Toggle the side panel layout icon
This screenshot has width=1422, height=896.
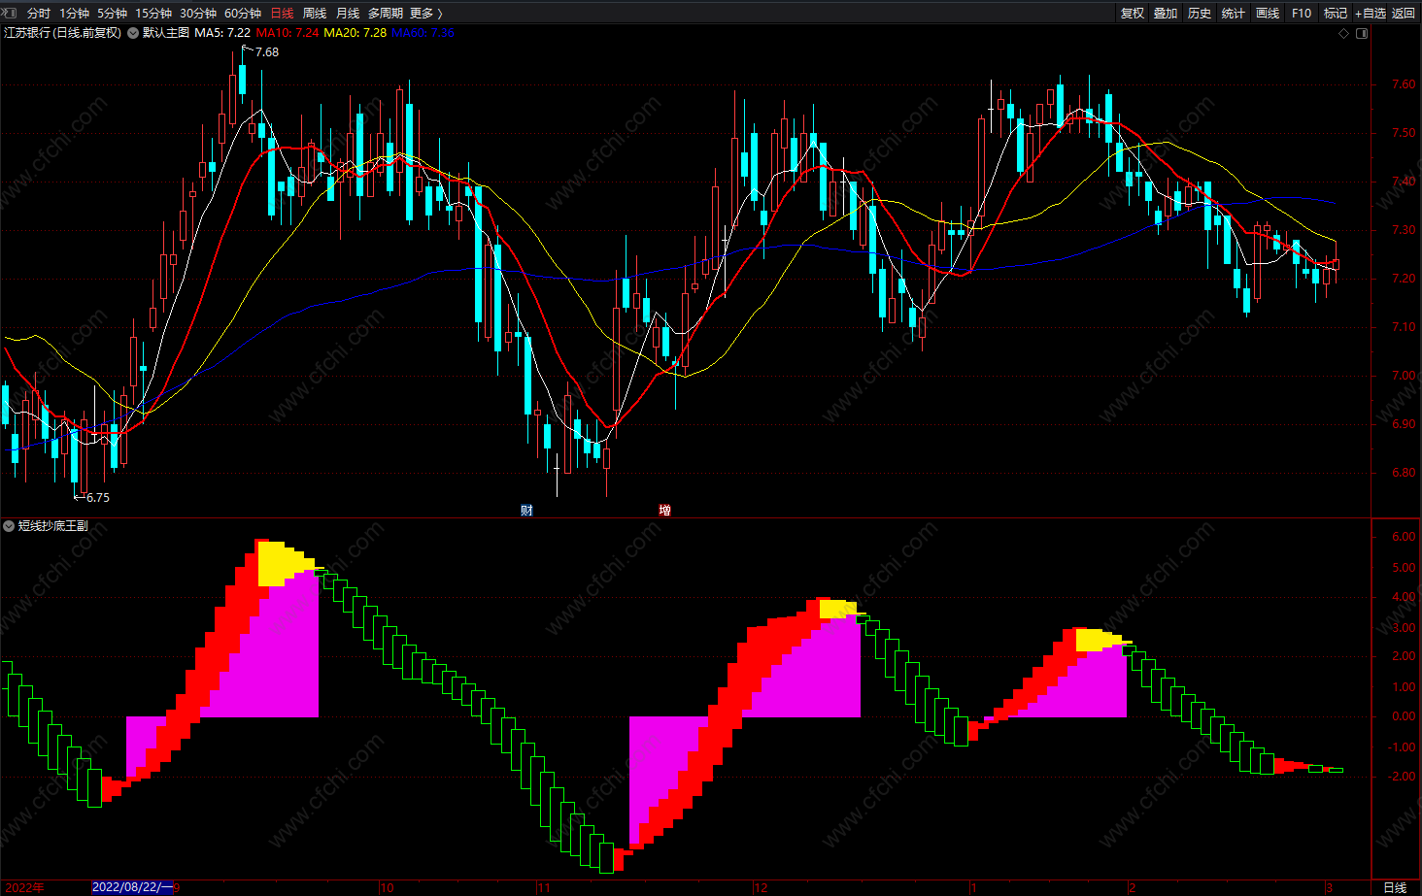1362,33
